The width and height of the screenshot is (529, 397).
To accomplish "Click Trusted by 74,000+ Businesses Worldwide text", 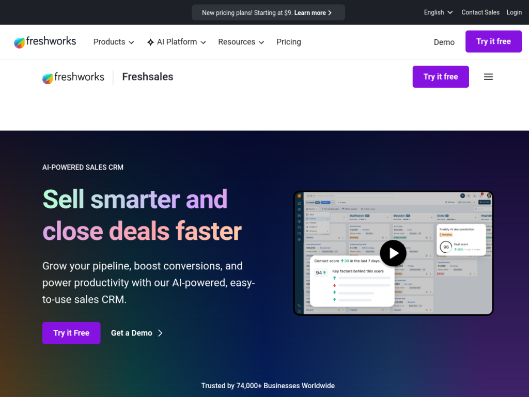I will click(x=268, y=386).
